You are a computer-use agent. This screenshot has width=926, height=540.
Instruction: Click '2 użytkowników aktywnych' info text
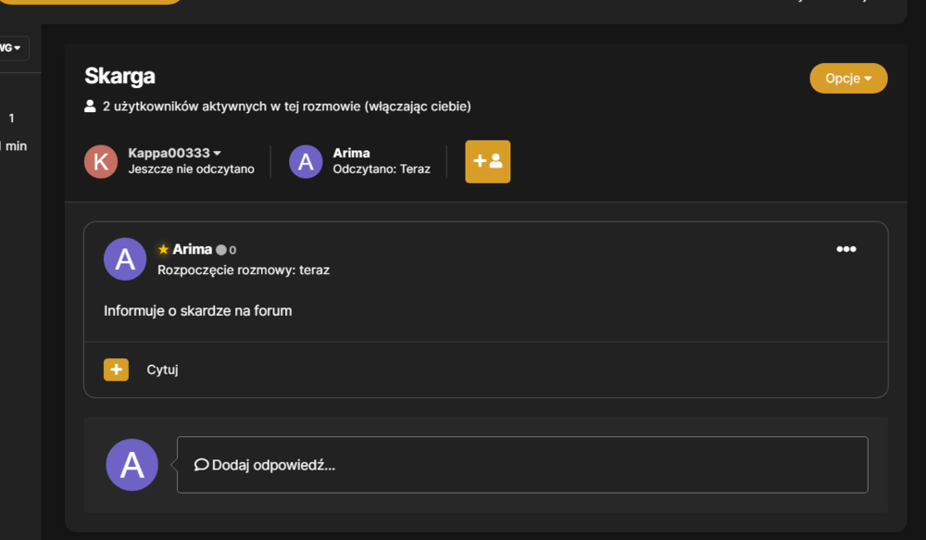(x=287, y=107)
